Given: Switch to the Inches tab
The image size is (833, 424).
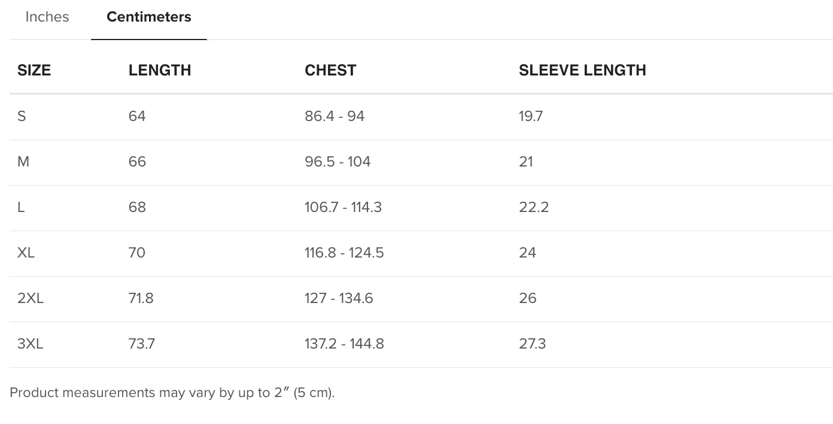Looking at the screenshot, I should 47,17.
